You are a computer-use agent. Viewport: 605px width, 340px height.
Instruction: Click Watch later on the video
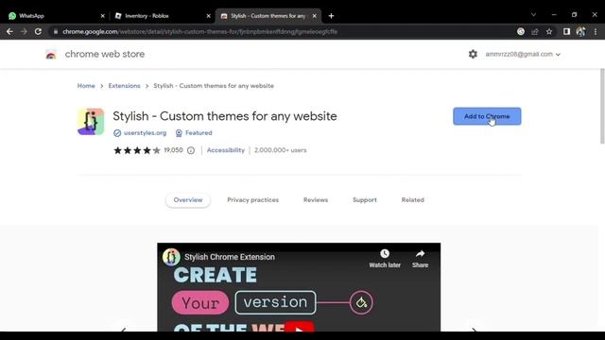click(385, 259)
